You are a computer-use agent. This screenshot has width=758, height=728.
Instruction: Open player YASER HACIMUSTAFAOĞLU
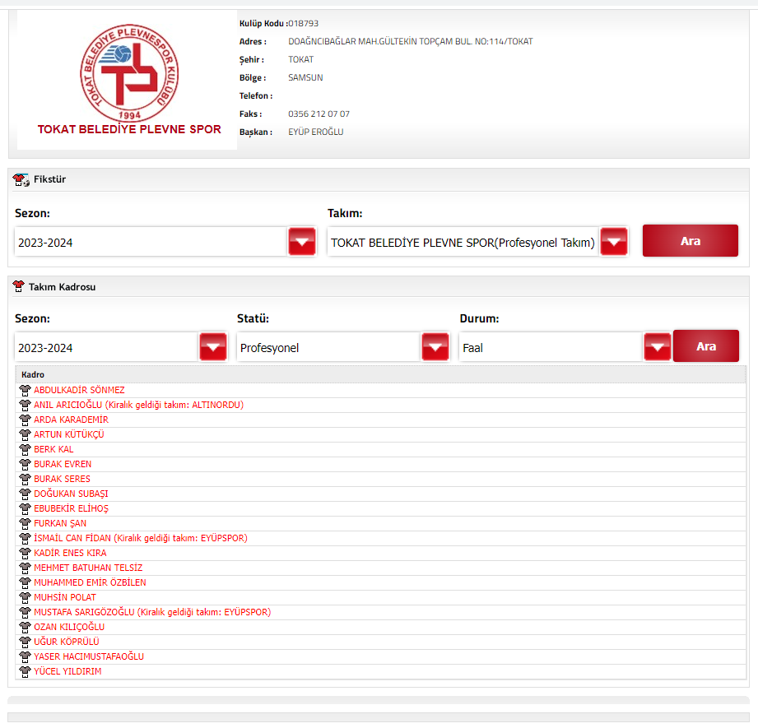coord(89,656)
